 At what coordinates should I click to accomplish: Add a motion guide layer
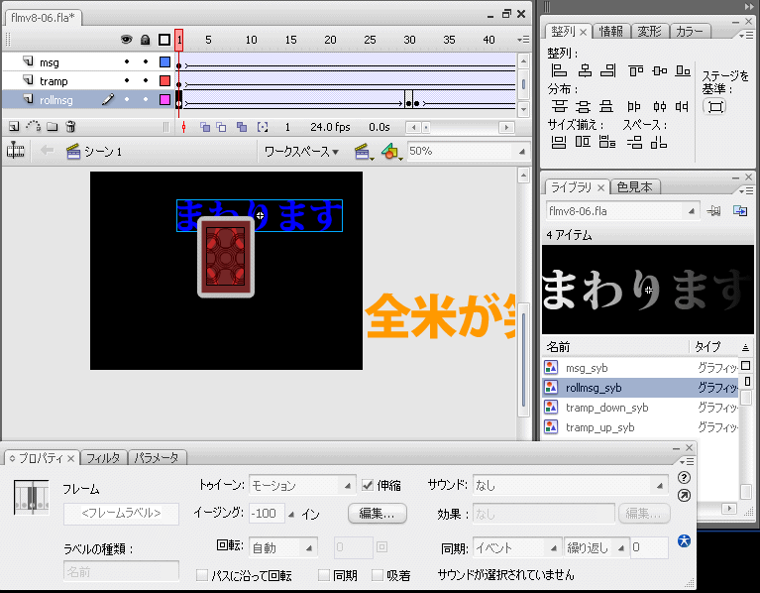(x=33, y=127)
